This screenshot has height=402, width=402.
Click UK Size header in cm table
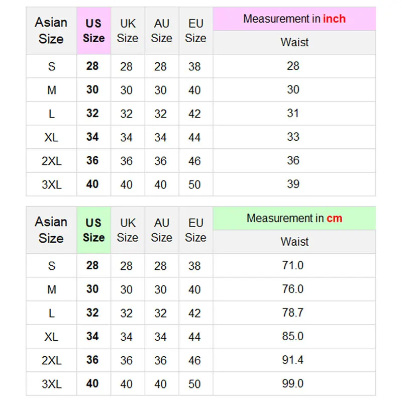pos(128,230)
